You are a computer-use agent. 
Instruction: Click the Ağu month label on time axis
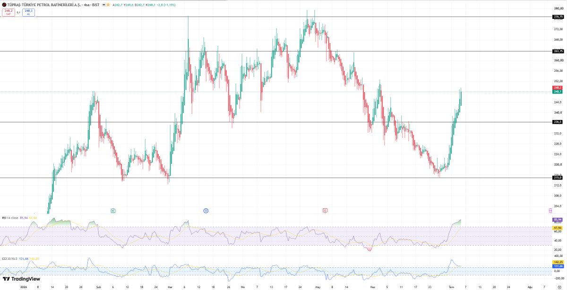coord(530,287)
